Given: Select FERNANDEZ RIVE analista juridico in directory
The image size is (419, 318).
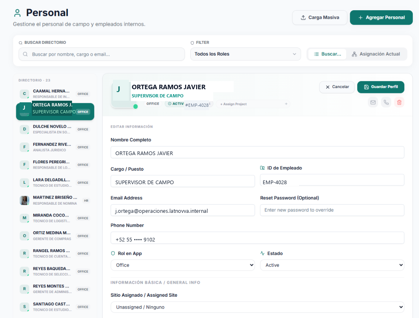Looking at the screenshot, I should (55, 147).
